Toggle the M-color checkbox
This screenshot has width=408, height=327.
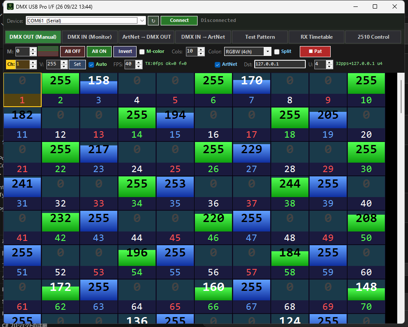pyautogui.click(x=142, y=52)
